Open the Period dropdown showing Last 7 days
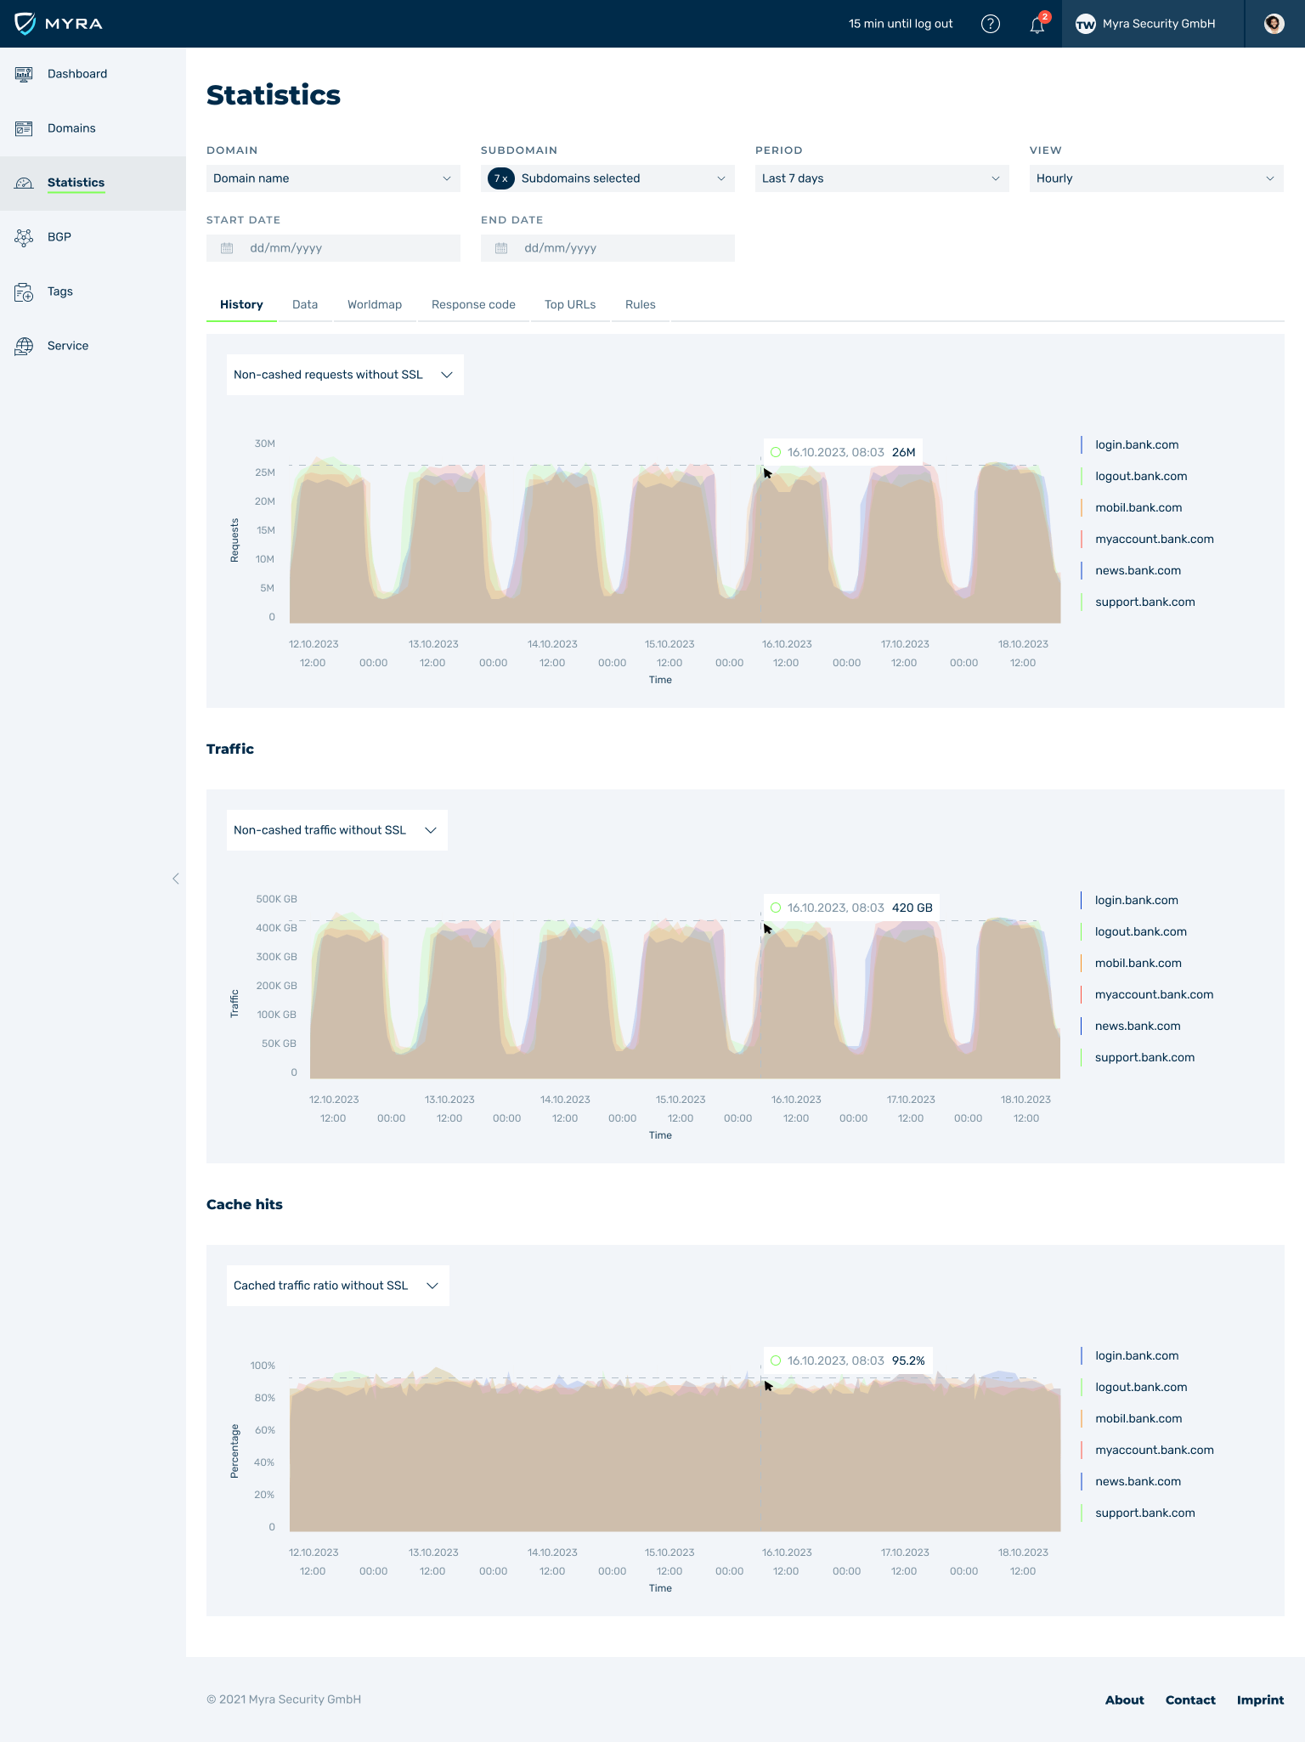This screenshot has width=1305, height=1742. (881, 178)
